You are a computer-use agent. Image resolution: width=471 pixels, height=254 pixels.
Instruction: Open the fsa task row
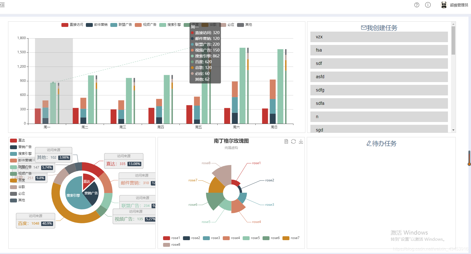click(379, 50)
